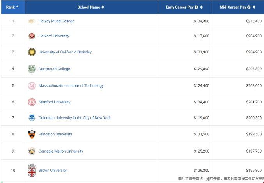Screen dimensions: 264x183
Task: Click the Mid-Career Pay info icon
Action: click(248, 7)
